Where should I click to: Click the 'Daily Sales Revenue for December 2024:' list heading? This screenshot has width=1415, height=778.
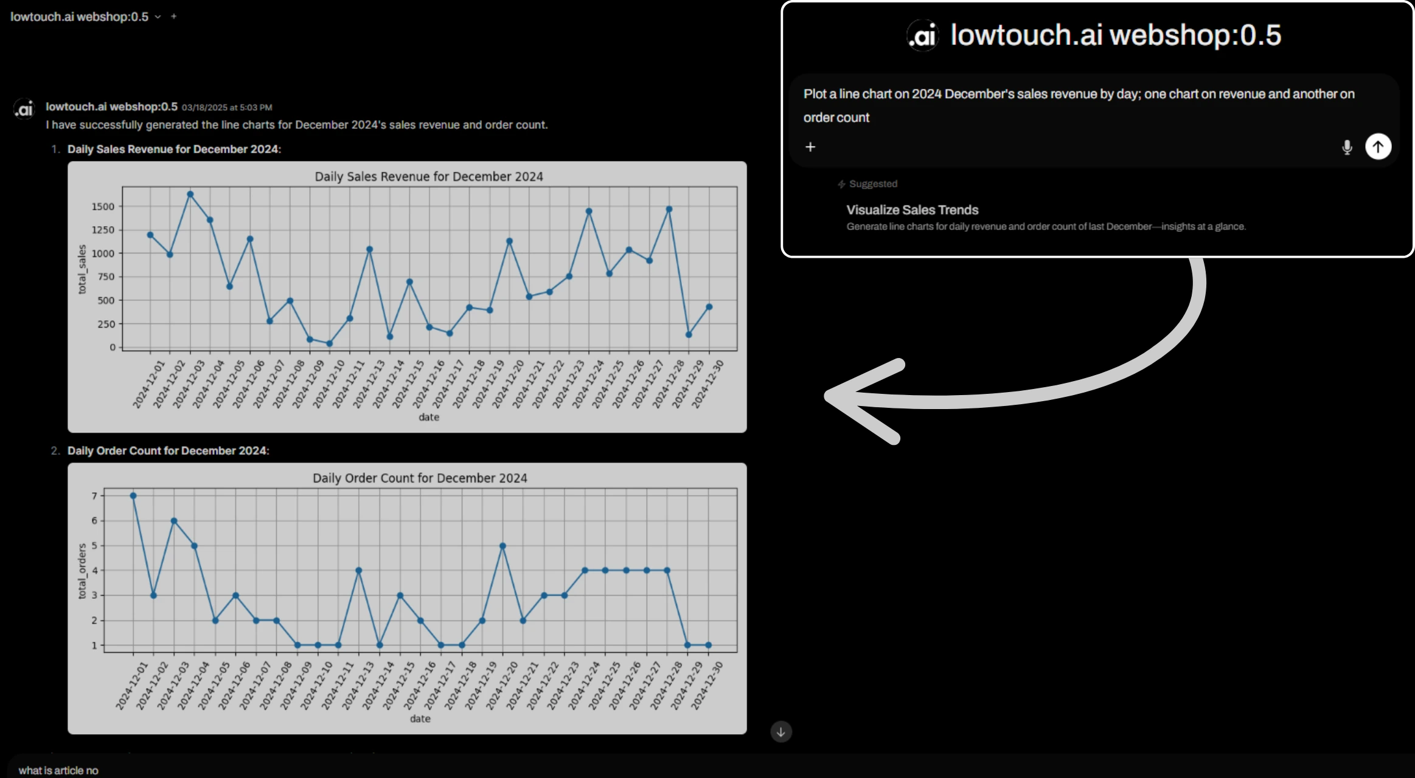click(x=174, y=150)
